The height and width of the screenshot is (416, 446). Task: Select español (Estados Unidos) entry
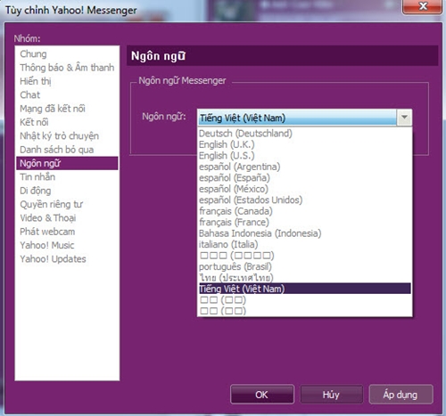[x=304, y=200]
